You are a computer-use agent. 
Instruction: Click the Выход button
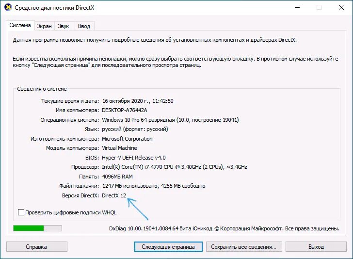pos(316,246)
